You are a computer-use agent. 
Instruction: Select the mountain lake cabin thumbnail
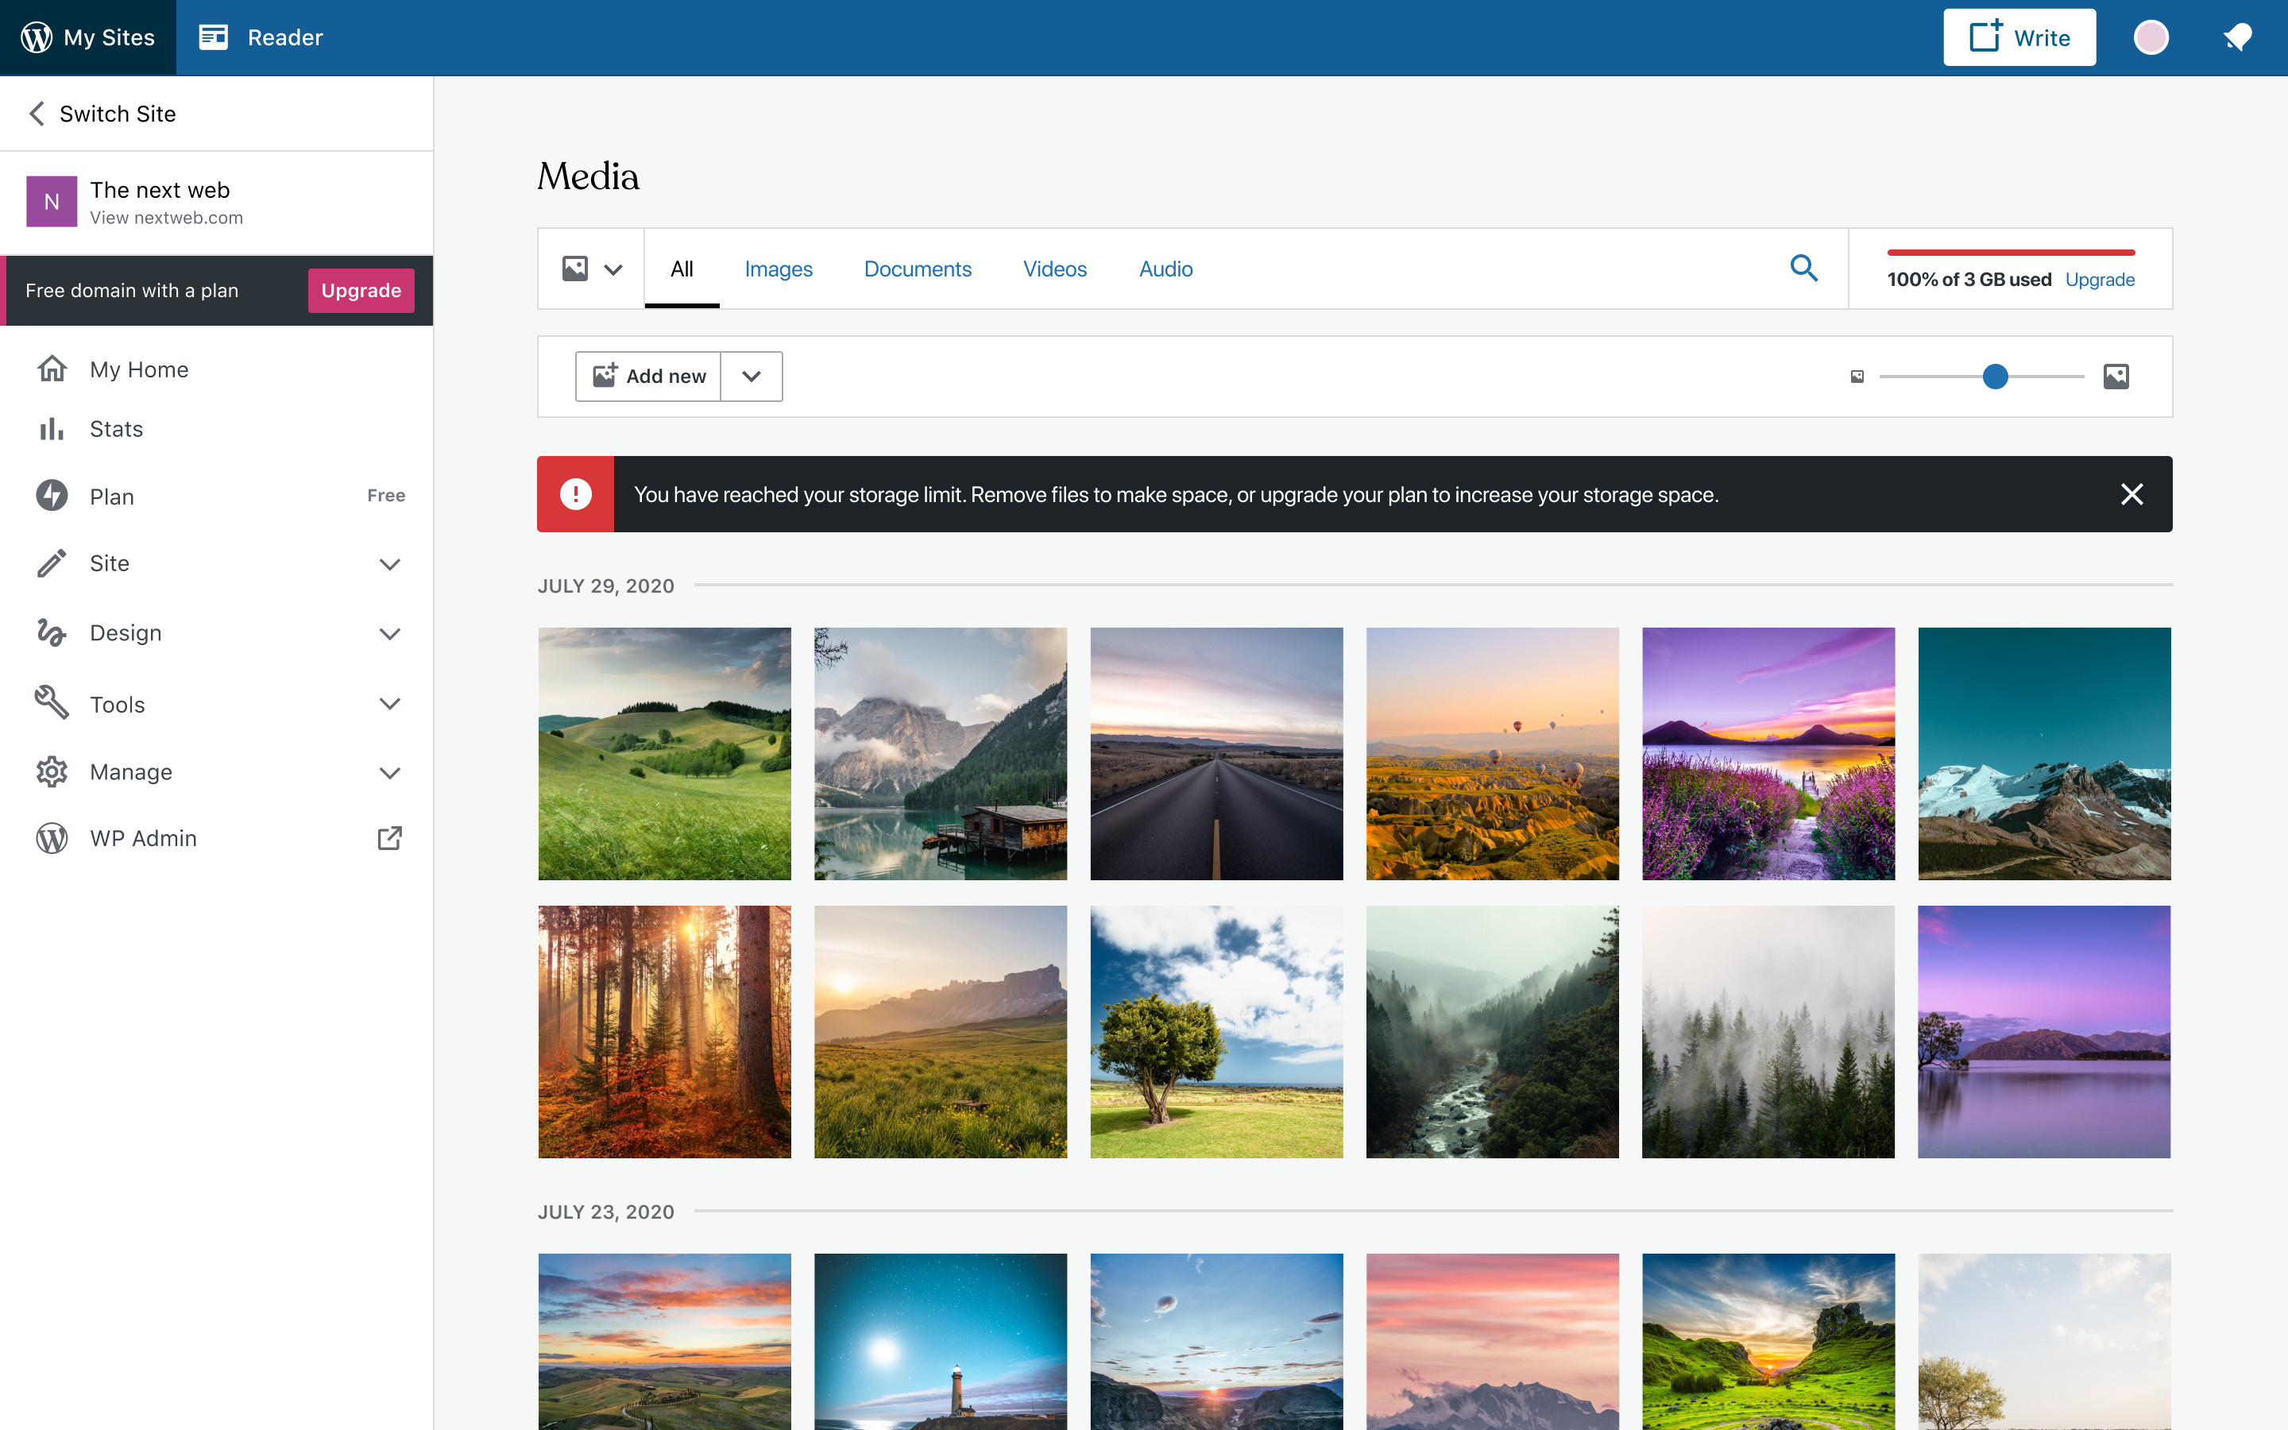[941, 754]
